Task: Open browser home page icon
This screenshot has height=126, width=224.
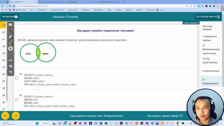Action: point(14,6)
